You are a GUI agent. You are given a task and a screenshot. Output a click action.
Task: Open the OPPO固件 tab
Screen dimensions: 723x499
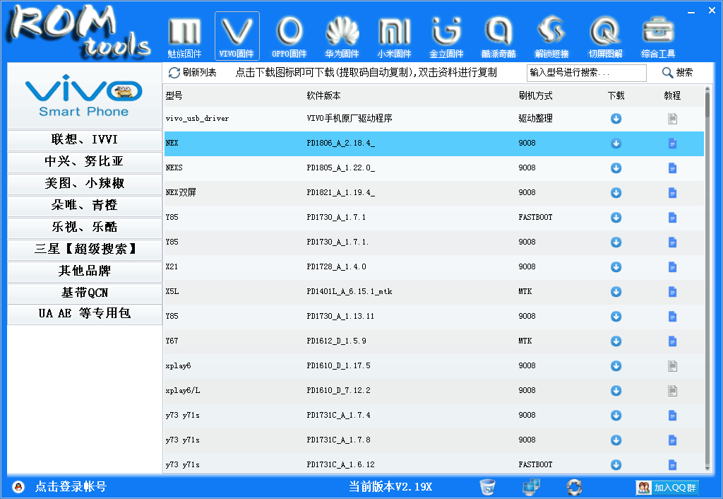(x=289, y=37)
